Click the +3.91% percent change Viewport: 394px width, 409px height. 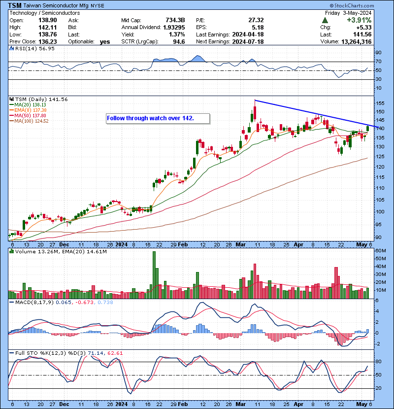click(359, 20)
